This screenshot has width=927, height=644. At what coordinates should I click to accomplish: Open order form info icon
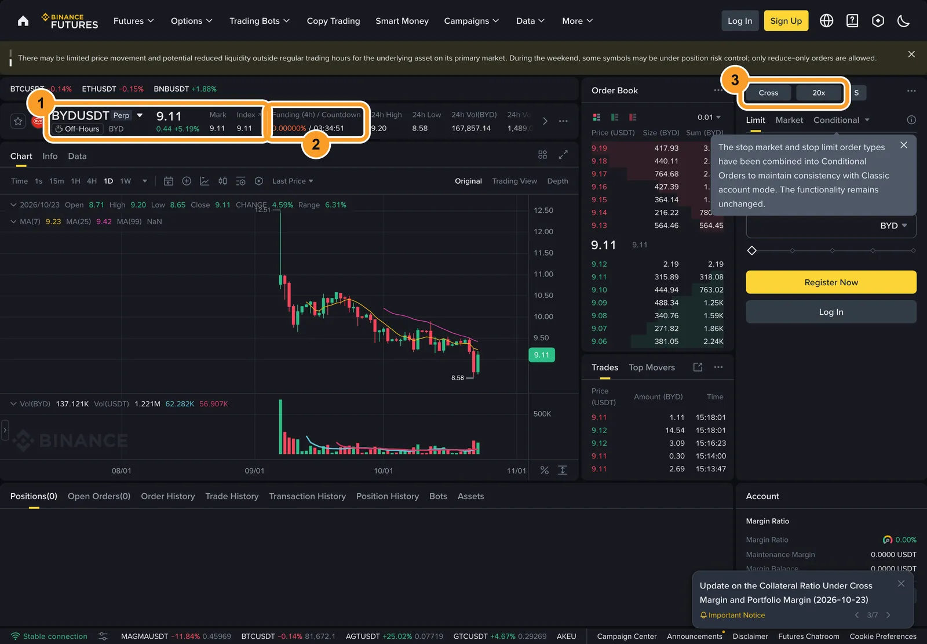[x=911, y=120]
